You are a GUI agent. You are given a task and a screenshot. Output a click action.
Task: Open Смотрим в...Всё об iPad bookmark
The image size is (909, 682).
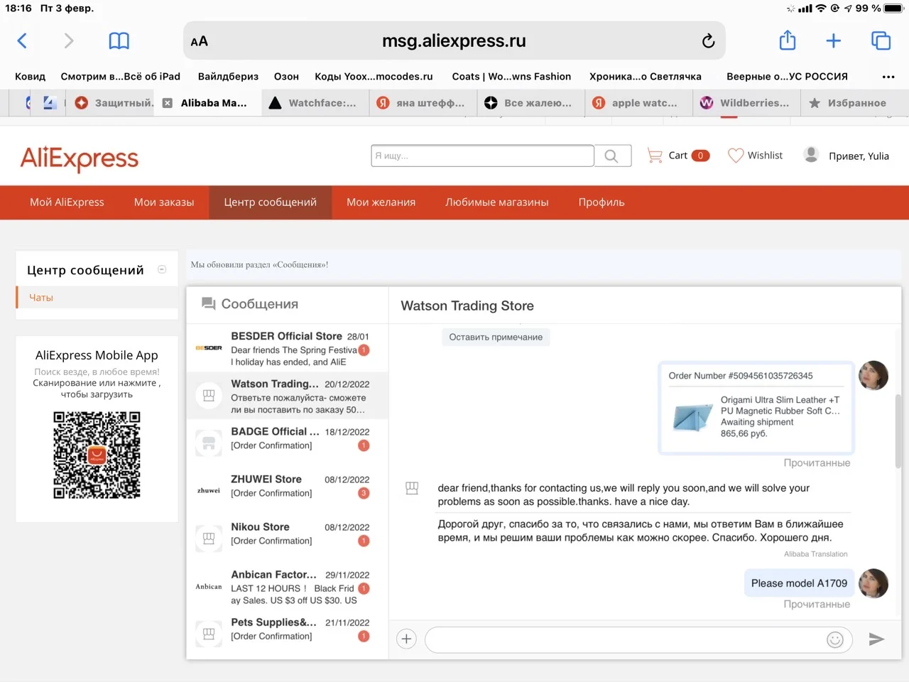(121, 77)
